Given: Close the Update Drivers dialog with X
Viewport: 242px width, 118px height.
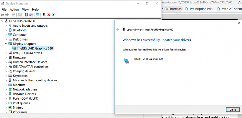Looking at the screenshot, I should (239, 23).
